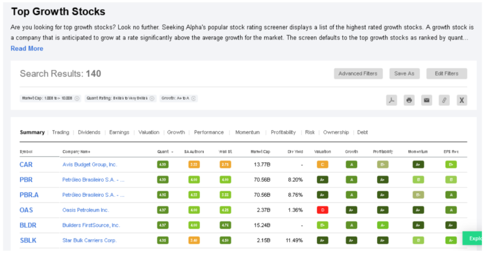
Task: Sort by the Company Name column header
Action: (76, 152)
